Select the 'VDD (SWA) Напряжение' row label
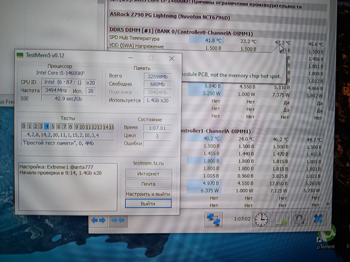The width and height of the screenshot is (350, 262). tap(136, 46)
